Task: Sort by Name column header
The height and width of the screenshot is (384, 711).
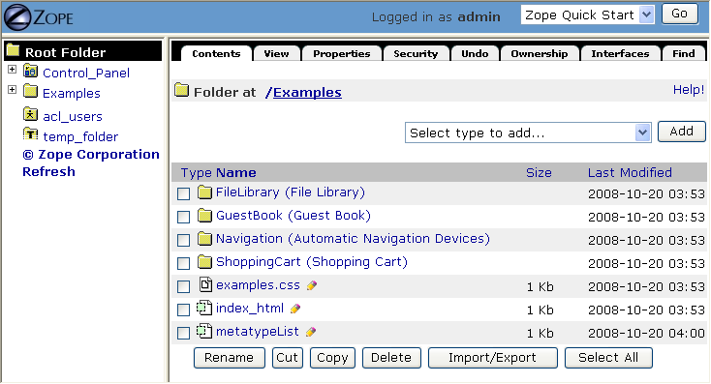Action: [x=235, y=173]
